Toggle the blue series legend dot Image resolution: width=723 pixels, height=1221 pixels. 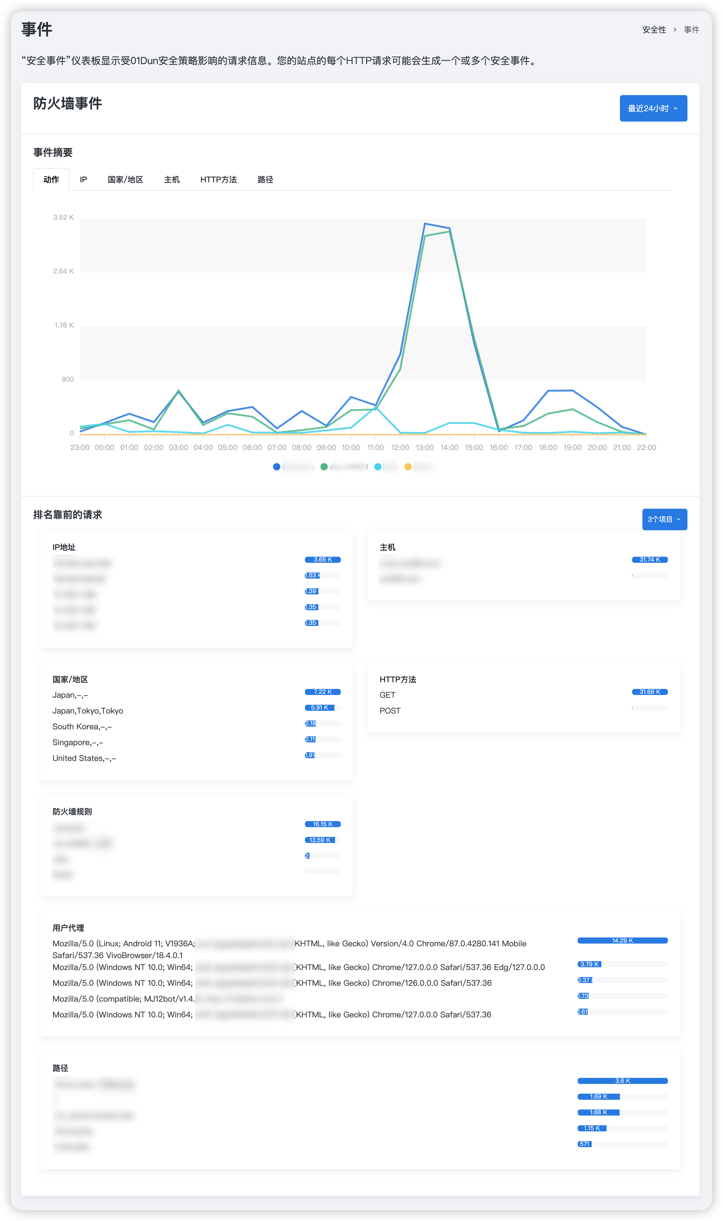pyautogui.click(x=276, y=466)
